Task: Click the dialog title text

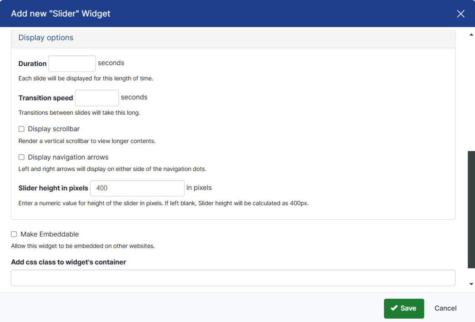Action: click(x=61, y=14)
